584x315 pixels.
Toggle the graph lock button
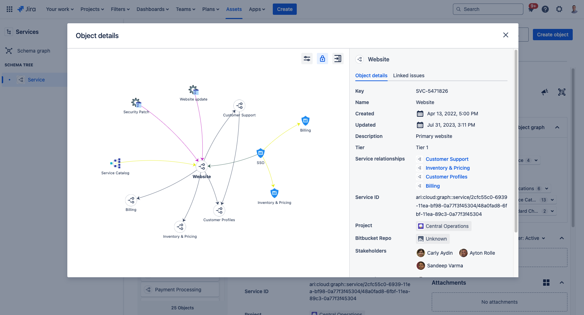click(322, 59)
